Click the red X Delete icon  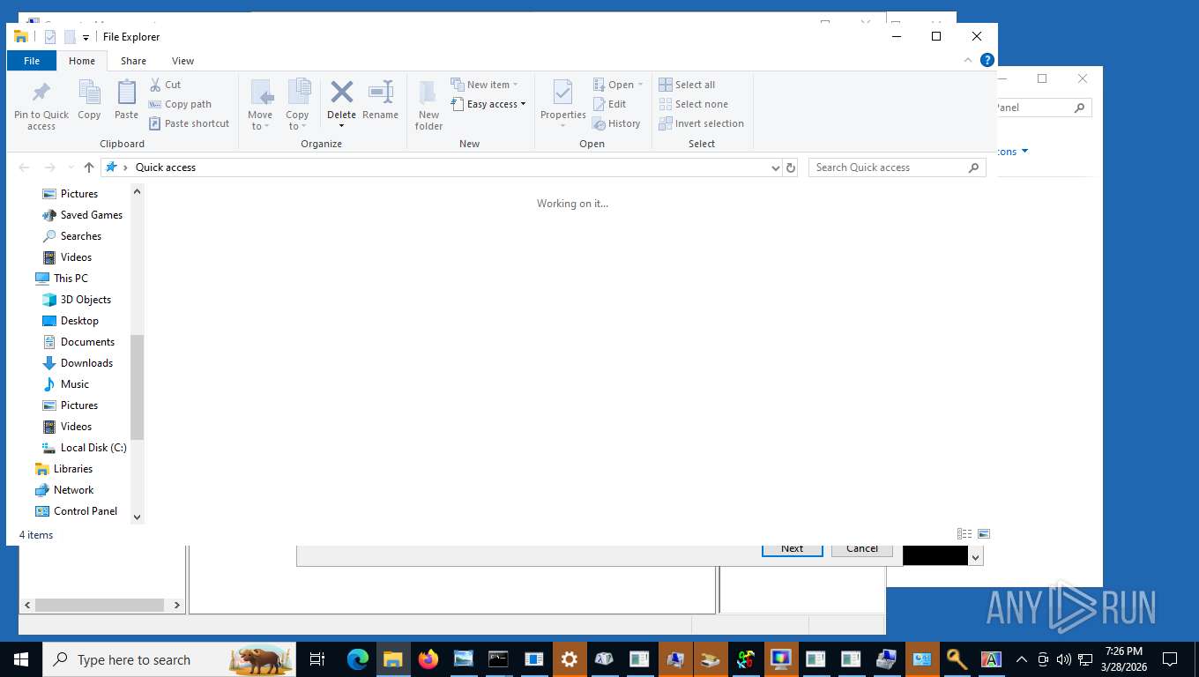coord(341,92)
